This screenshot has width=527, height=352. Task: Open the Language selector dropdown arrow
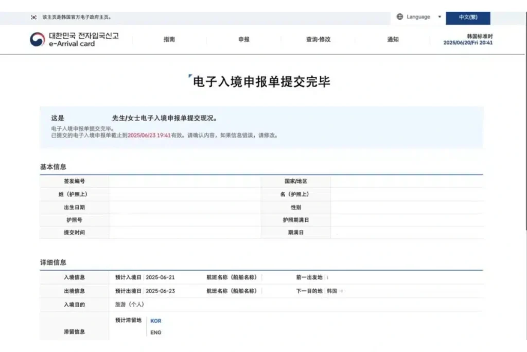click(440, 16)
